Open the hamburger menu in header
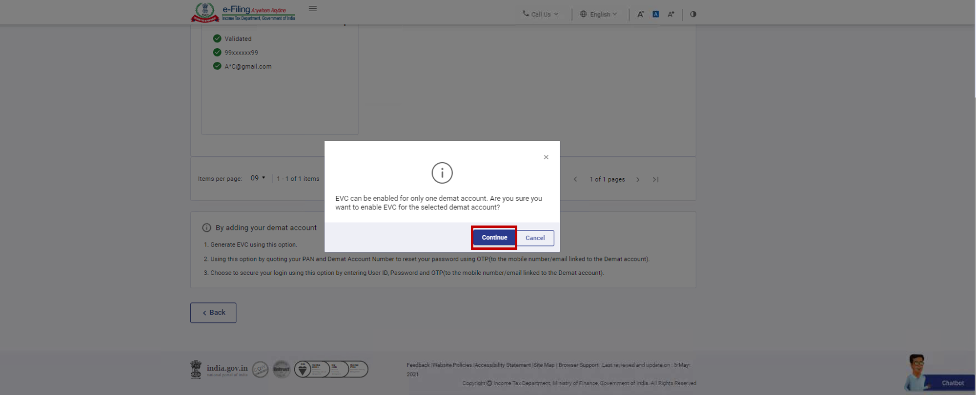This screenshot has height=395, width=976. [313, 9]
